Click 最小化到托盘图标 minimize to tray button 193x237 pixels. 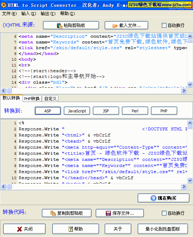(x=163, y=229)
